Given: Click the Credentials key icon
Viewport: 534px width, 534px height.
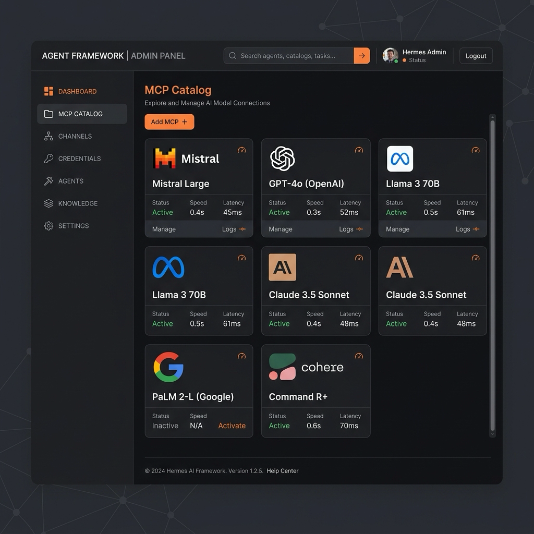Looking at the screenshot, I should pyautogui.click(x=48, y=159).
